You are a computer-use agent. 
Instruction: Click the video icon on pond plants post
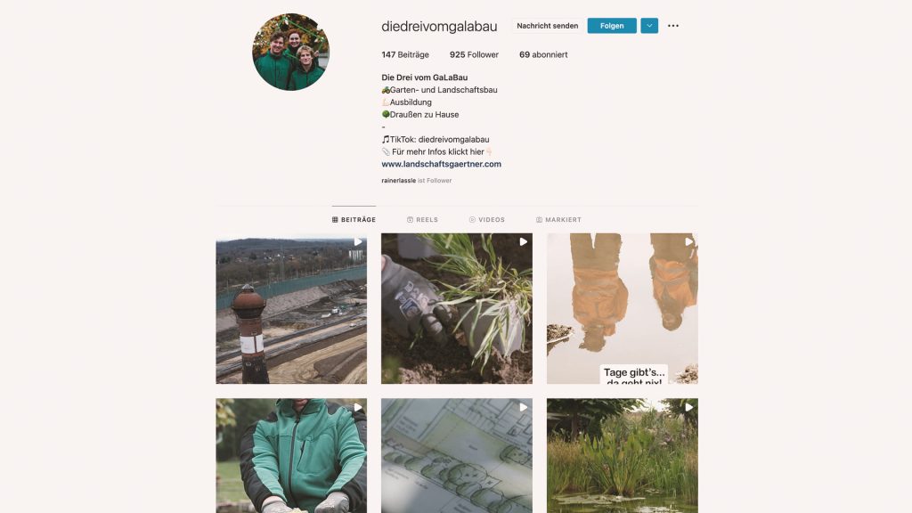[688, 407]
